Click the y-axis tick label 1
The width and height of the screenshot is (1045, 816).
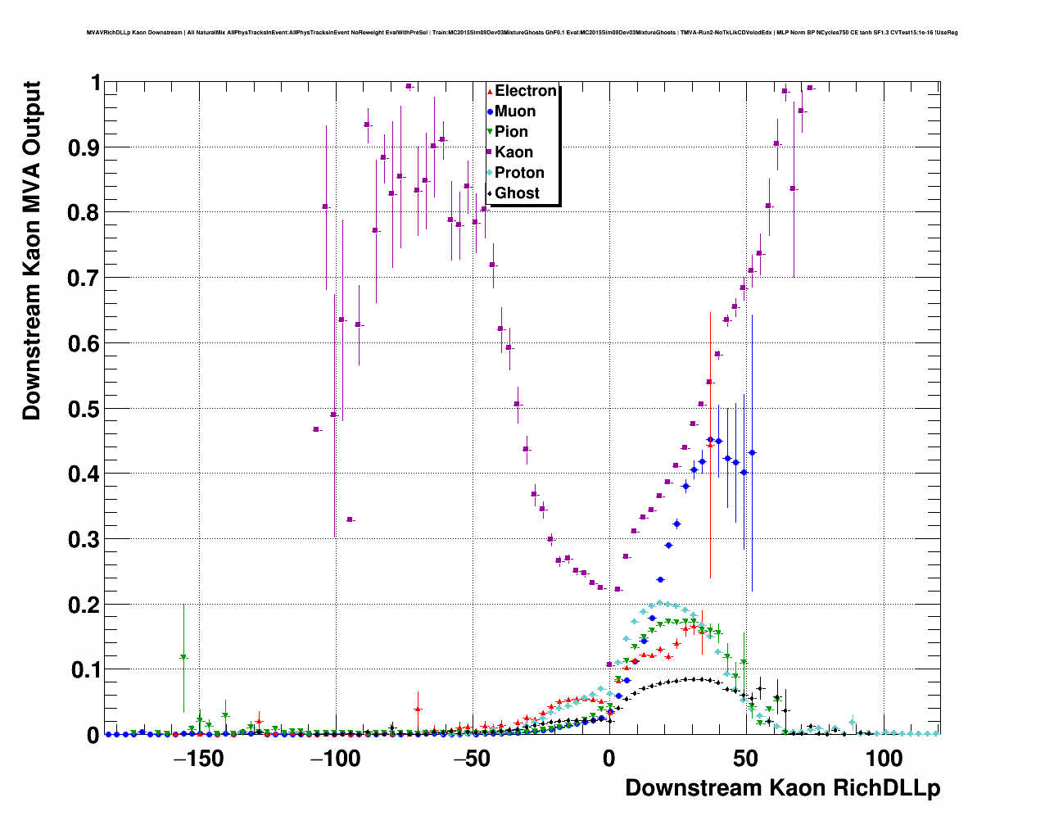point(95,83)
